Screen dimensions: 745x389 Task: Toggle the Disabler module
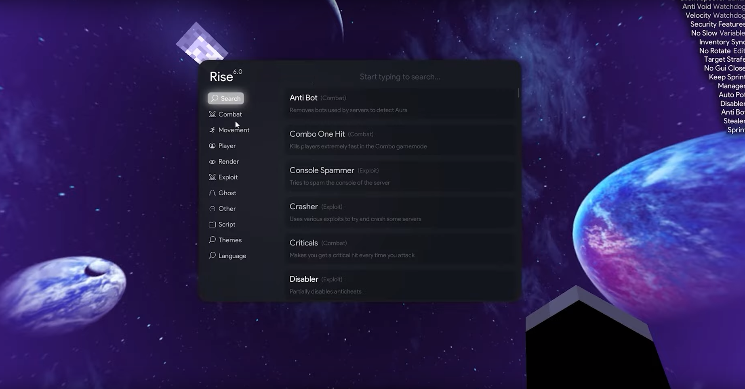(x=400, y=285)
